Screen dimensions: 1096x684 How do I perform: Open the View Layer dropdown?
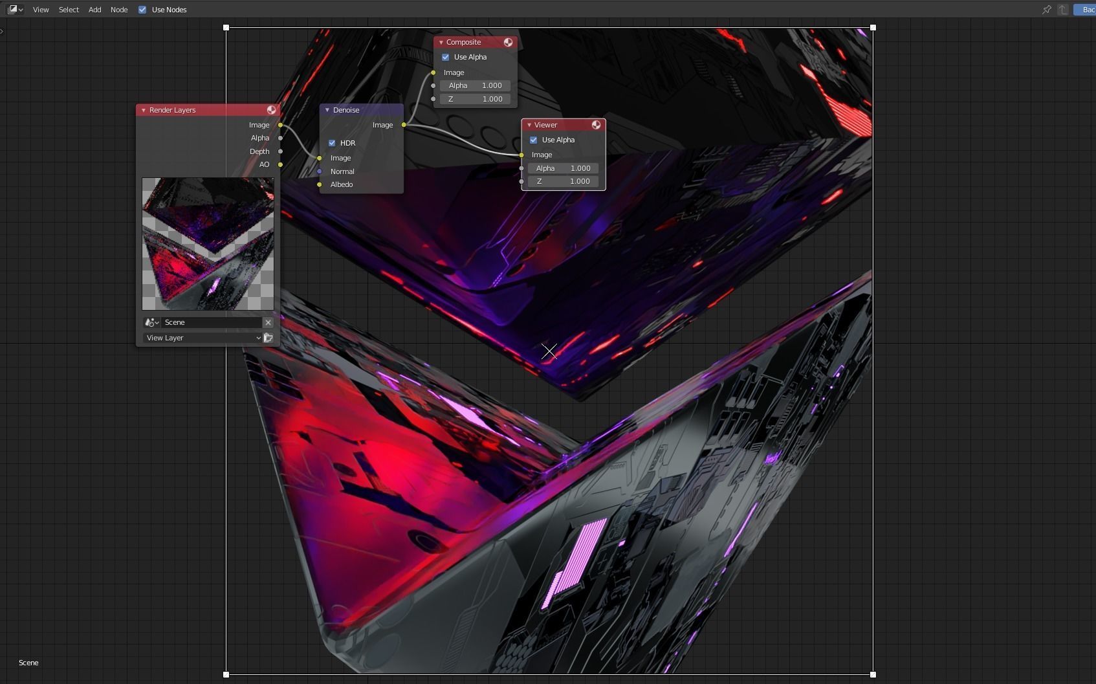pyautogui.click(x=201, y=337)
